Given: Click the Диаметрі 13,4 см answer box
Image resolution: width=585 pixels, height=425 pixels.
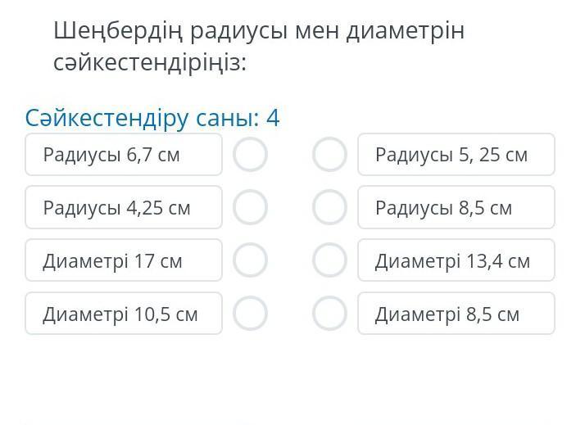Looking at the screenshot, I should coord(456,260).
